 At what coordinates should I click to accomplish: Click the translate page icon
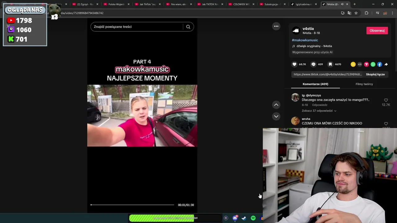pos(349,13)
